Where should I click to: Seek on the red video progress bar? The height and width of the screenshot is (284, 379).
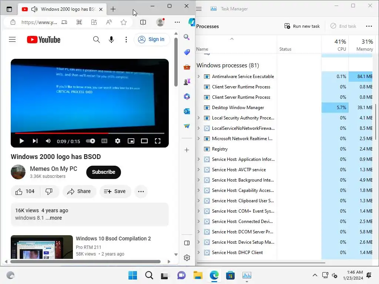click(x=90, y=133)
